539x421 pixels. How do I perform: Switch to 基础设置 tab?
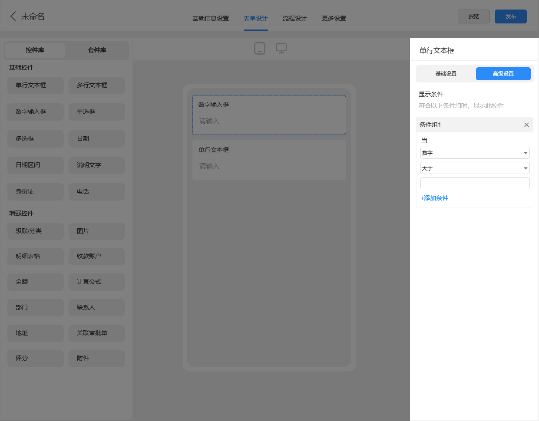446,74
